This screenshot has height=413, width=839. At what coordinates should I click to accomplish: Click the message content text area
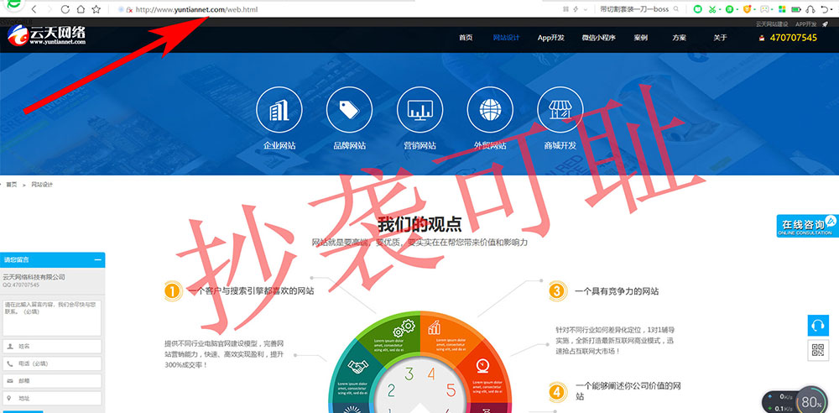[52, 317]
